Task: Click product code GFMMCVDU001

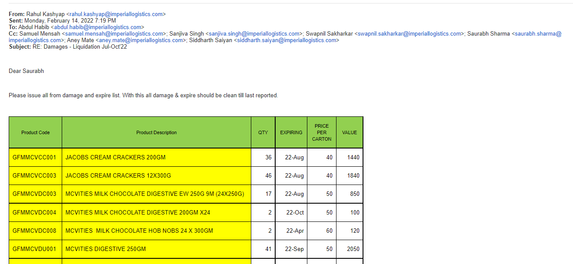Action: pos(34,249)
